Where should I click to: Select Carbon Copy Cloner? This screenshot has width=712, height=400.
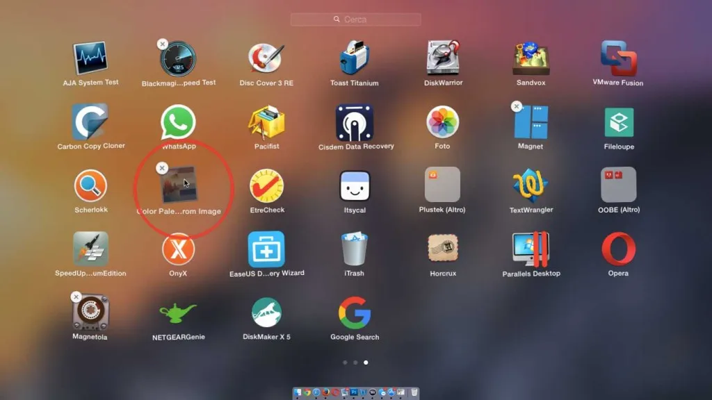click(91, 122)
